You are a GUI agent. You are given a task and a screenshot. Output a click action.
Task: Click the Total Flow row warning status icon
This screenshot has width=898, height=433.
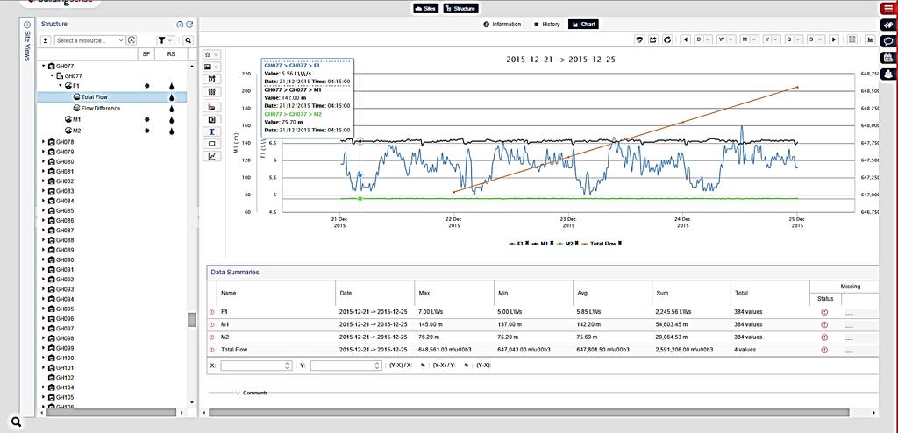824,350
